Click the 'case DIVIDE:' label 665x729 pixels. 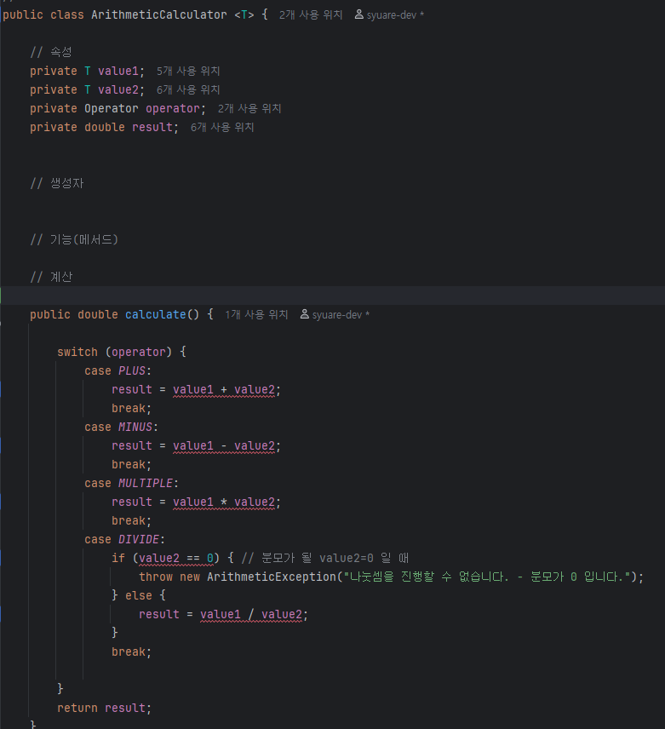124,539
